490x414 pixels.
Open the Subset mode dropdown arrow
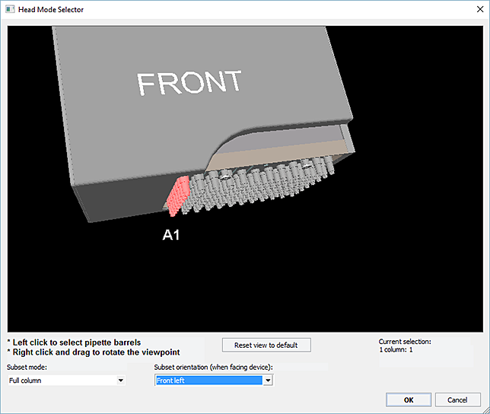point(120,381)
